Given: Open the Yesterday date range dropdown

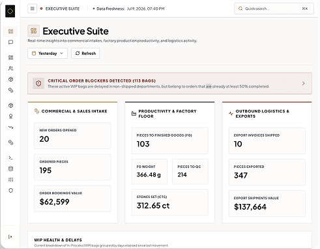Looking at the screenshot, I should point(48,54).
